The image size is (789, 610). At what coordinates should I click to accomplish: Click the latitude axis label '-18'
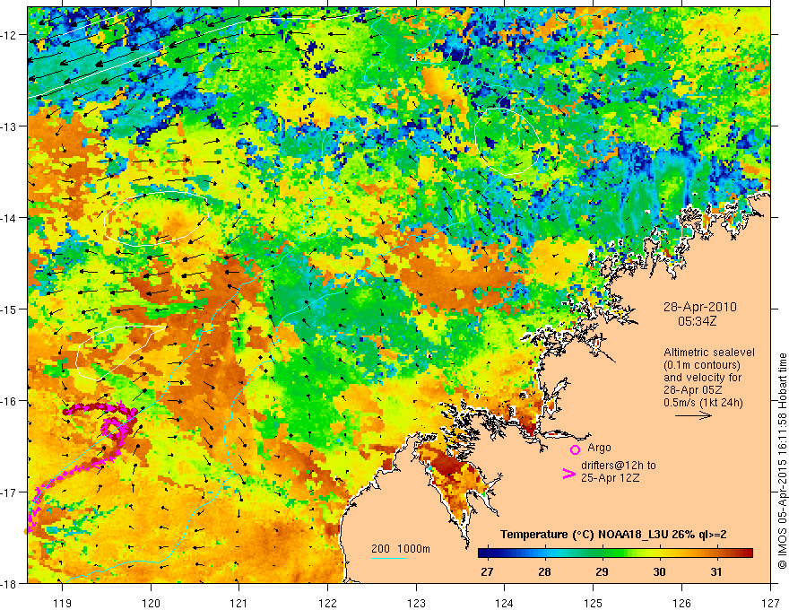click(9, 583)
